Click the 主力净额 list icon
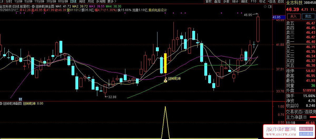The width and height of the screenshot is (316, 139). coord(305,117)
